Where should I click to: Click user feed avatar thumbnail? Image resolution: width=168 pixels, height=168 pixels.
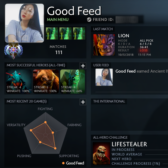coord(104,77)
